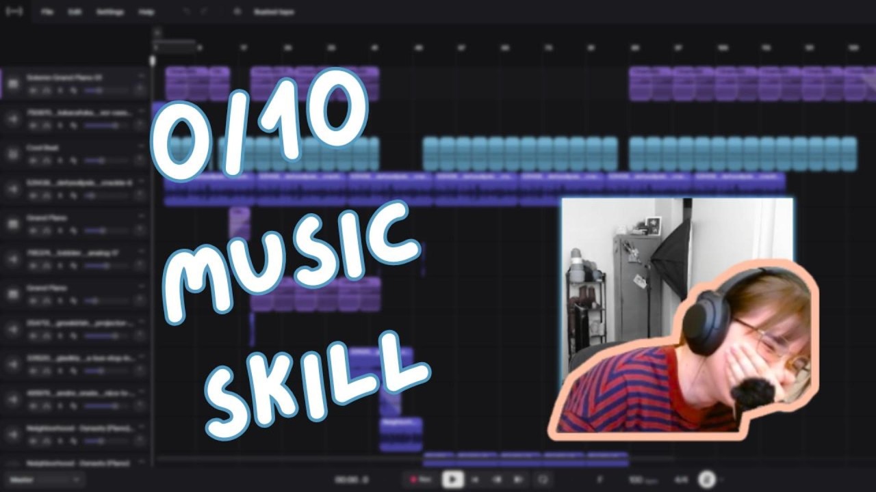Click the rewind transport icon
The image size is (876, 492).
[x=498, y=479]
